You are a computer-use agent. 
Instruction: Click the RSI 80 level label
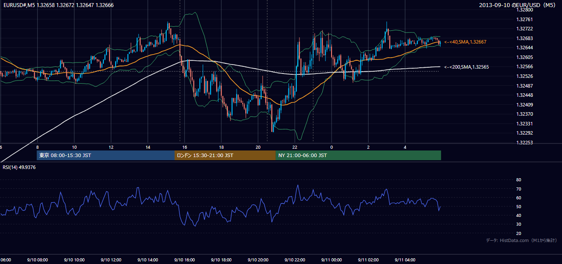click(x=518, y=180)
